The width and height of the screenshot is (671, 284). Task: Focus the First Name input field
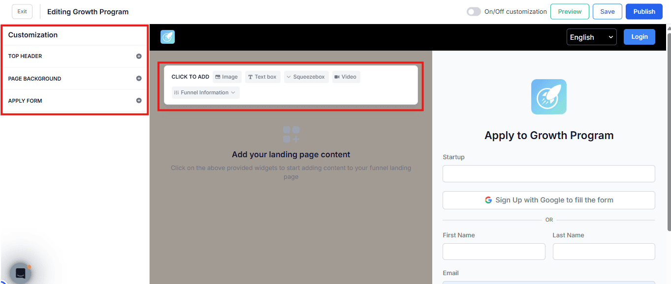pos(494,251)
